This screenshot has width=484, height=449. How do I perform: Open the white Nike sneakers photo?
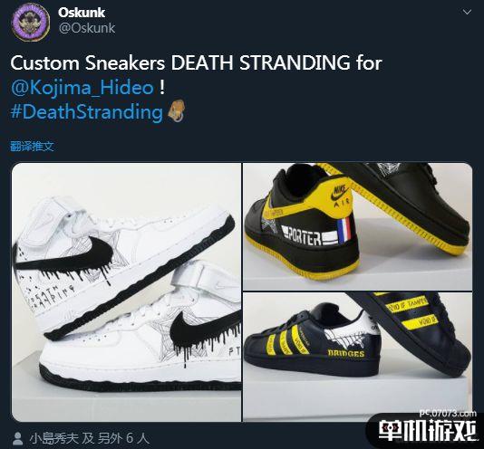pyautogui.click(x=126, y=292)
